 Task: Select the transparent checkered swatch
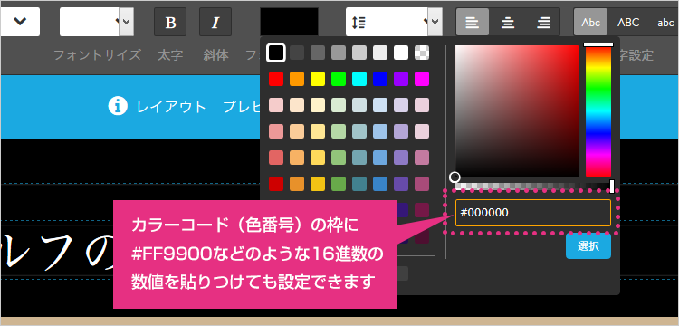coord(422,53)
